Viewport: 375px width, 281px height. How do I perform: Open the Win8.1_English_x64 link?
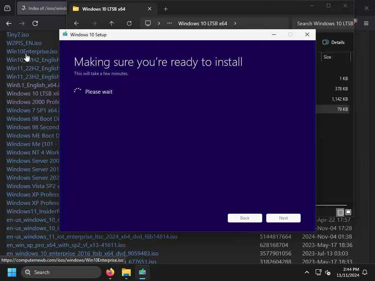coord(33,85)
